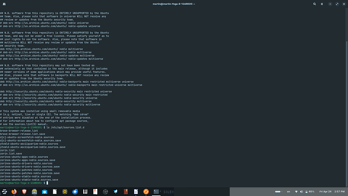
Task: Click the 46% battery indicator
Action: pos(310,191)
